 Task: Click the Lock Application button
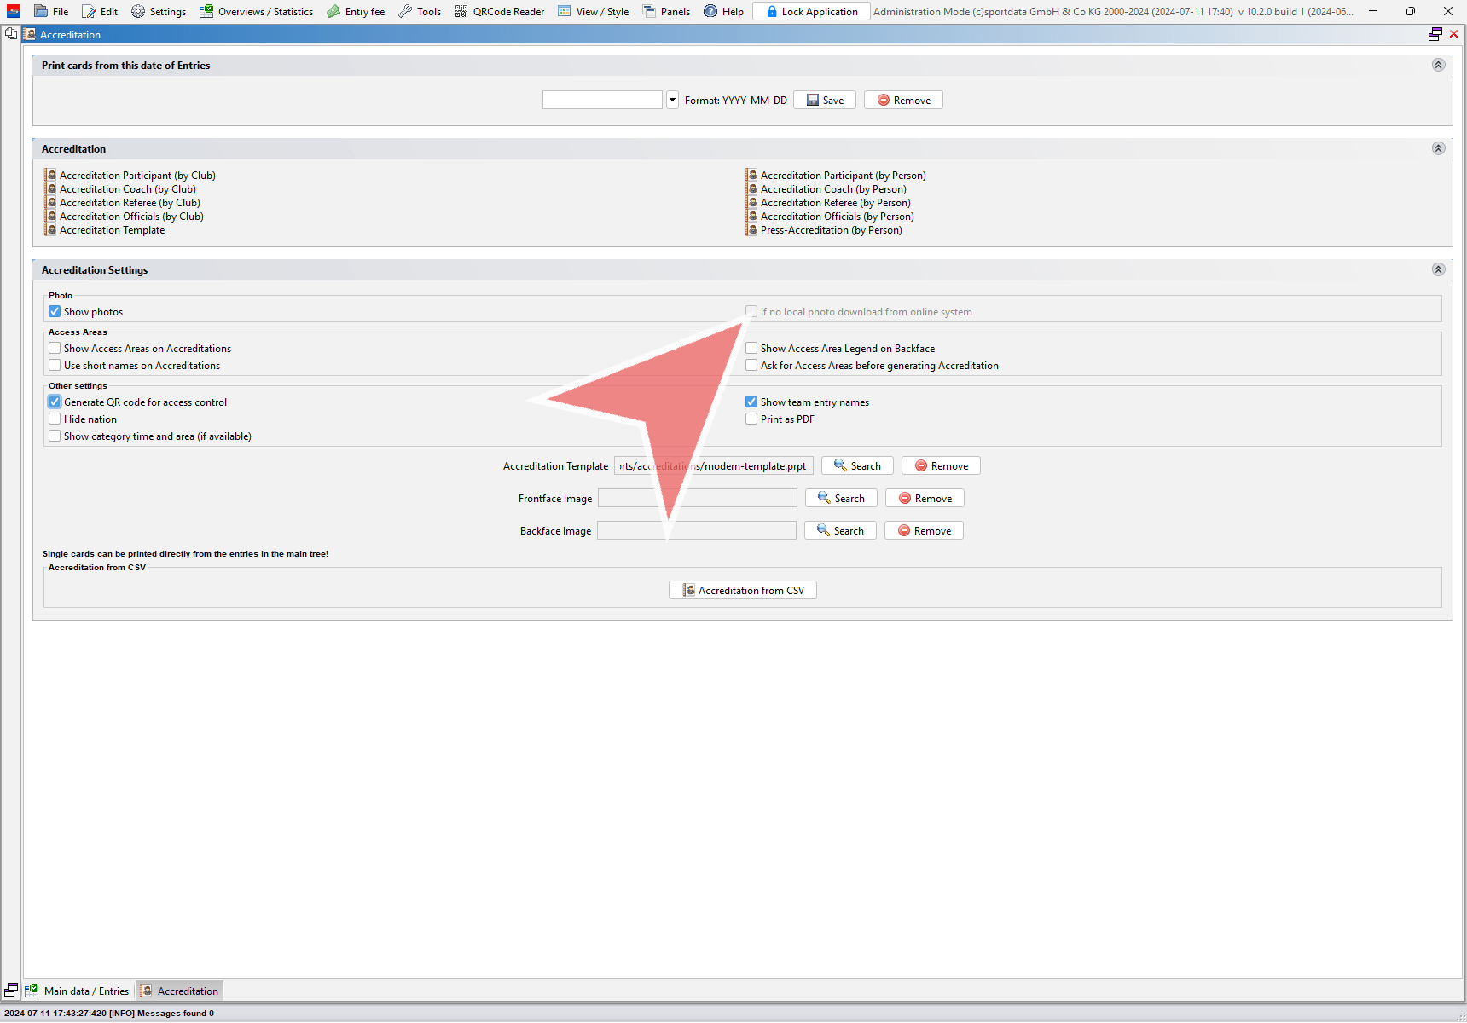pyautogui.click(x=811, y=12)
